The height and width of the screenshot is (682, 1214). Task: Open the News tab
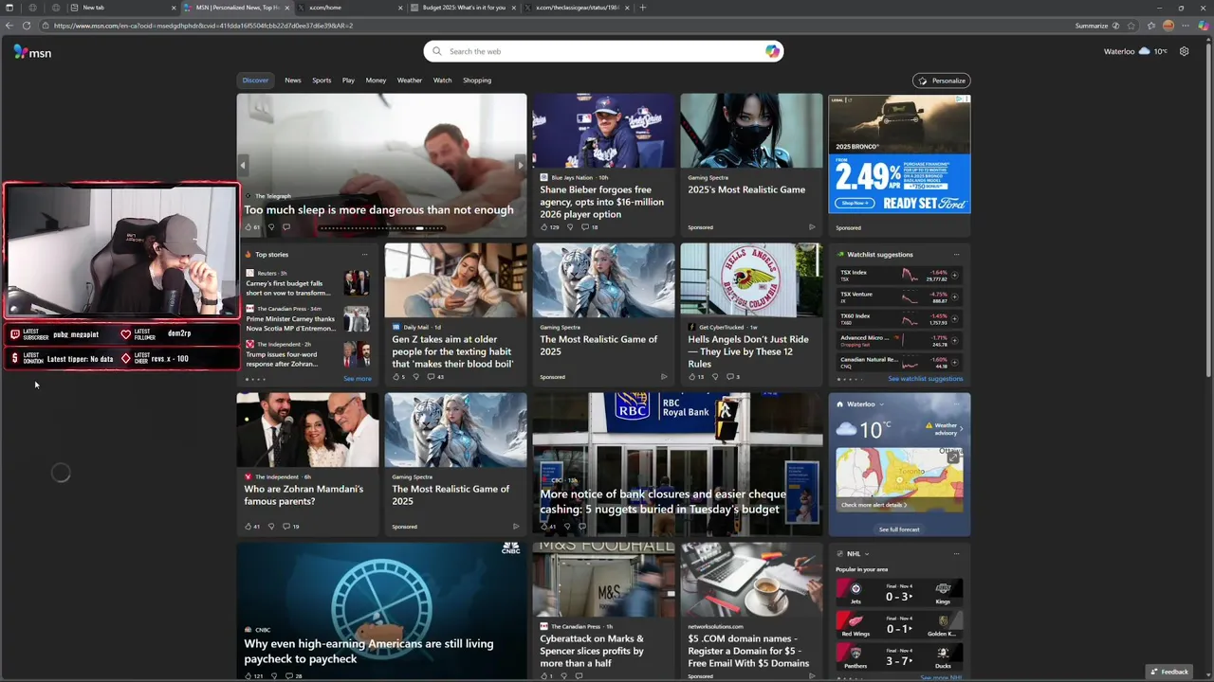click(x=293, y=81)
